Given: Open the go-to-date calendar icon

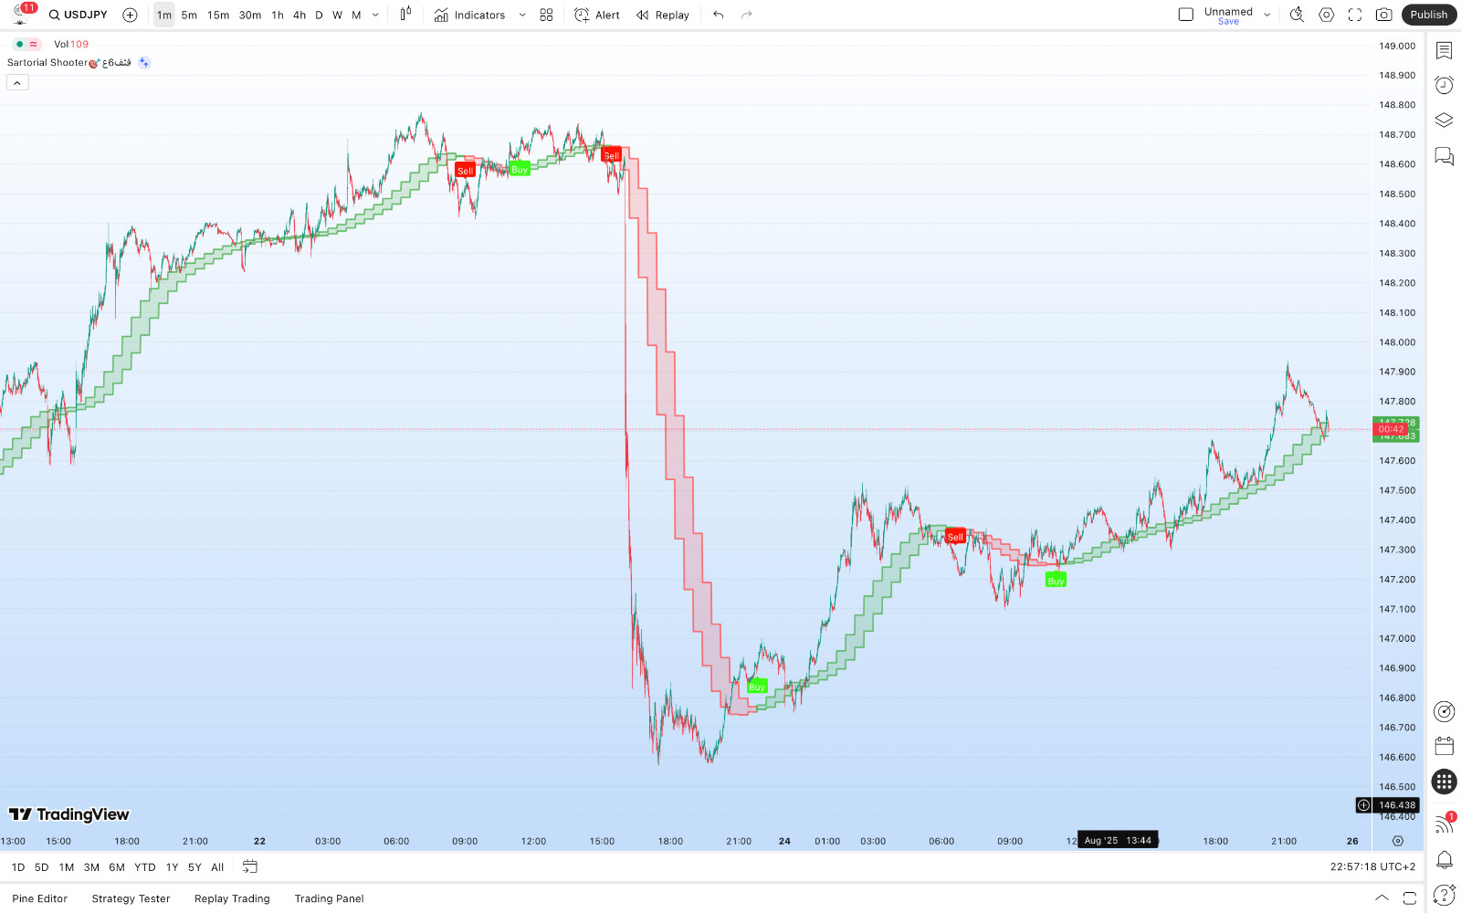Looking at the screenshot, I should click(x=249, y=866).
